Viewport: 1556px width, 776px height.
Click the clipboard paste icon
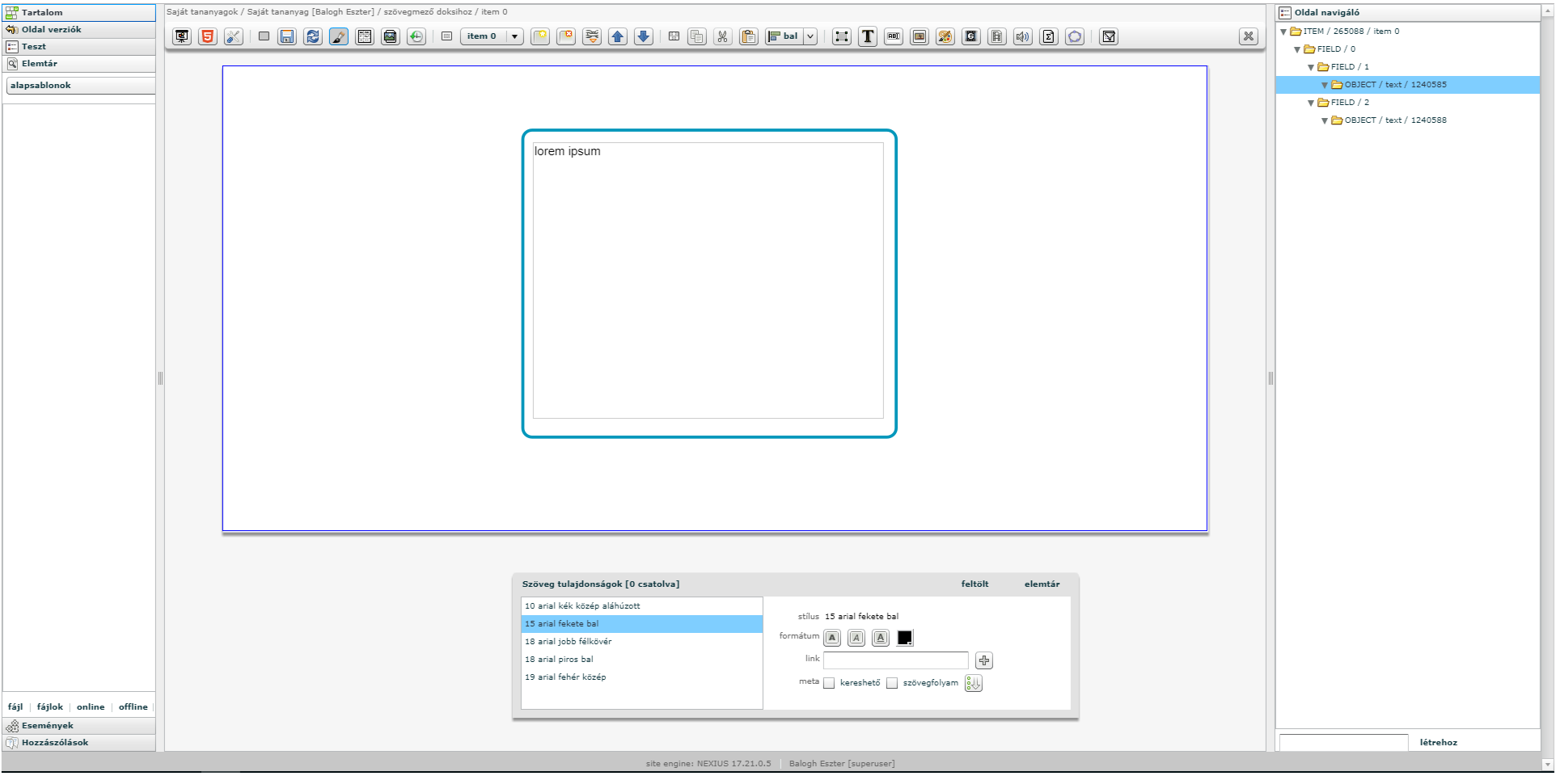click(749, 36)
